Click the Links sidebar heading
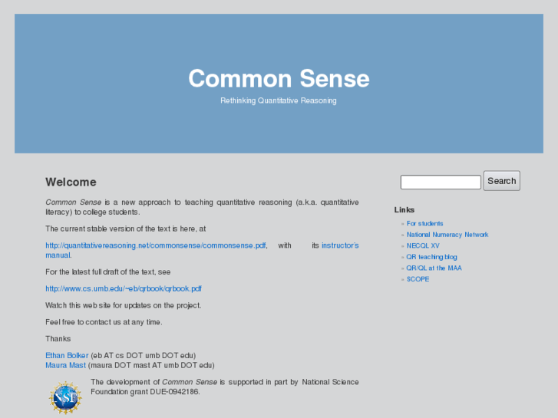This screenshot has height=418, width=558. tap(404, 209)
